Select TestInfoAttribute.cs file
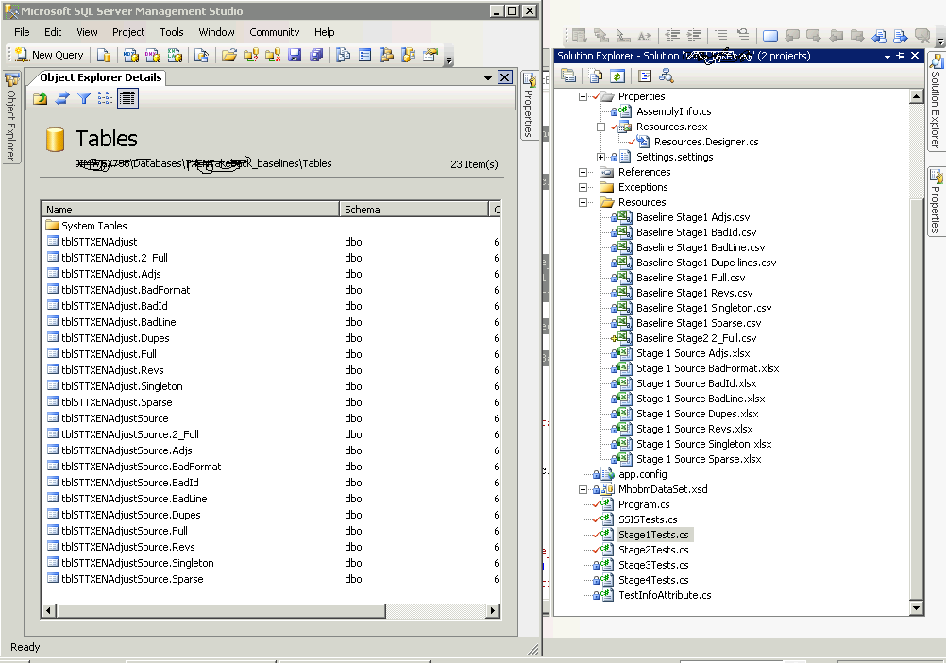Screen dimensions: 946x663 [665, 595]
